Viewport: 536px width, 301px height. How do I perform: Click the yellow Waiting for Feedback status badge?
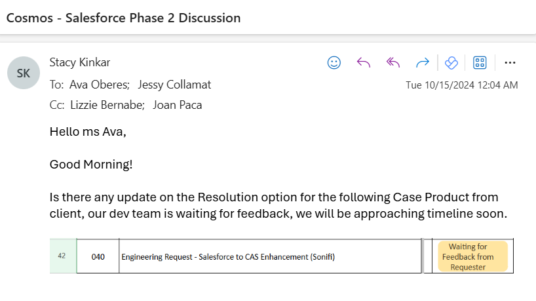472,256
